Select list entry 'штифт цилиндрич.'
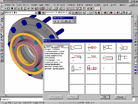The width and height of the screenshot is (138, 104). (x=55, y=69)
